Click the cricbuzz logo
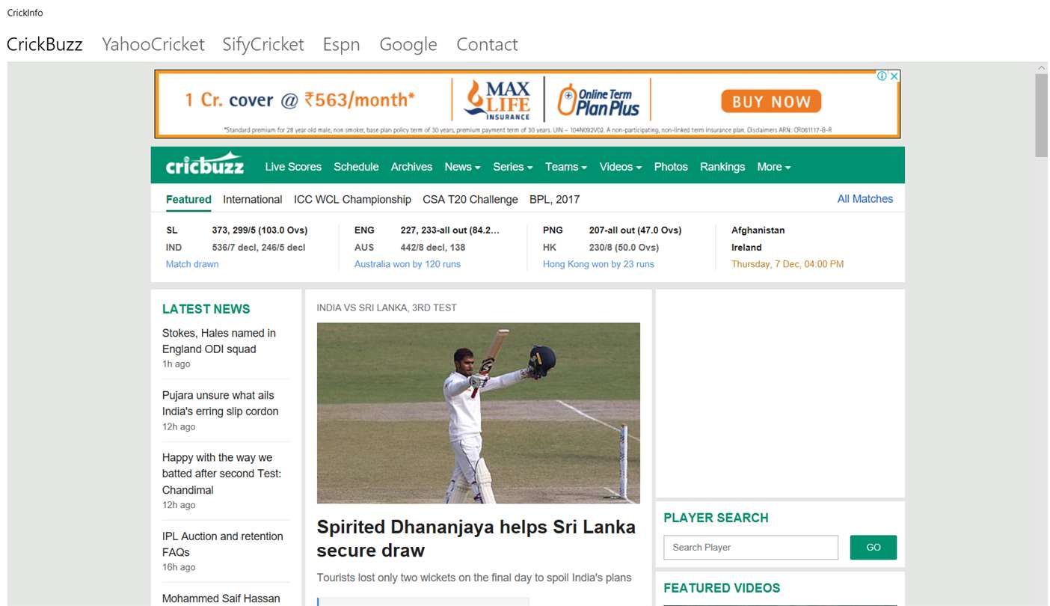The image size is (1050, 606). [205, 164]
